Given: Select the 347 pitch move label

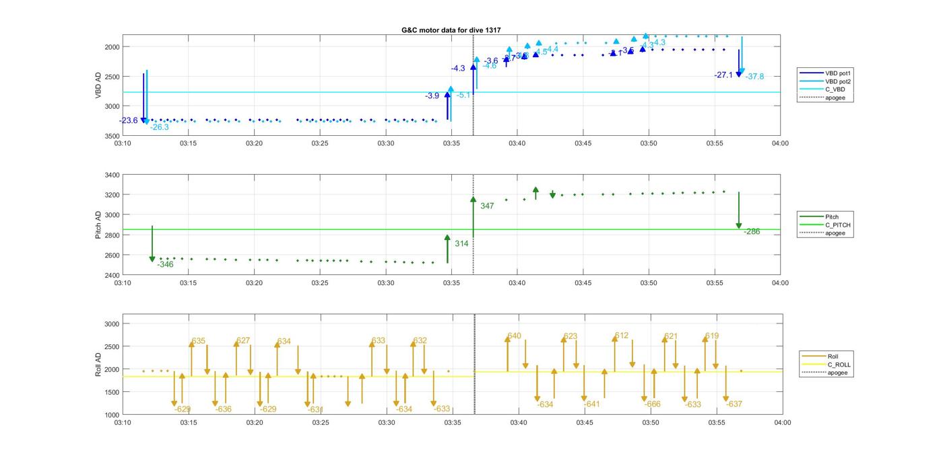Looking at the screenshot, I should tap(487, 206).
